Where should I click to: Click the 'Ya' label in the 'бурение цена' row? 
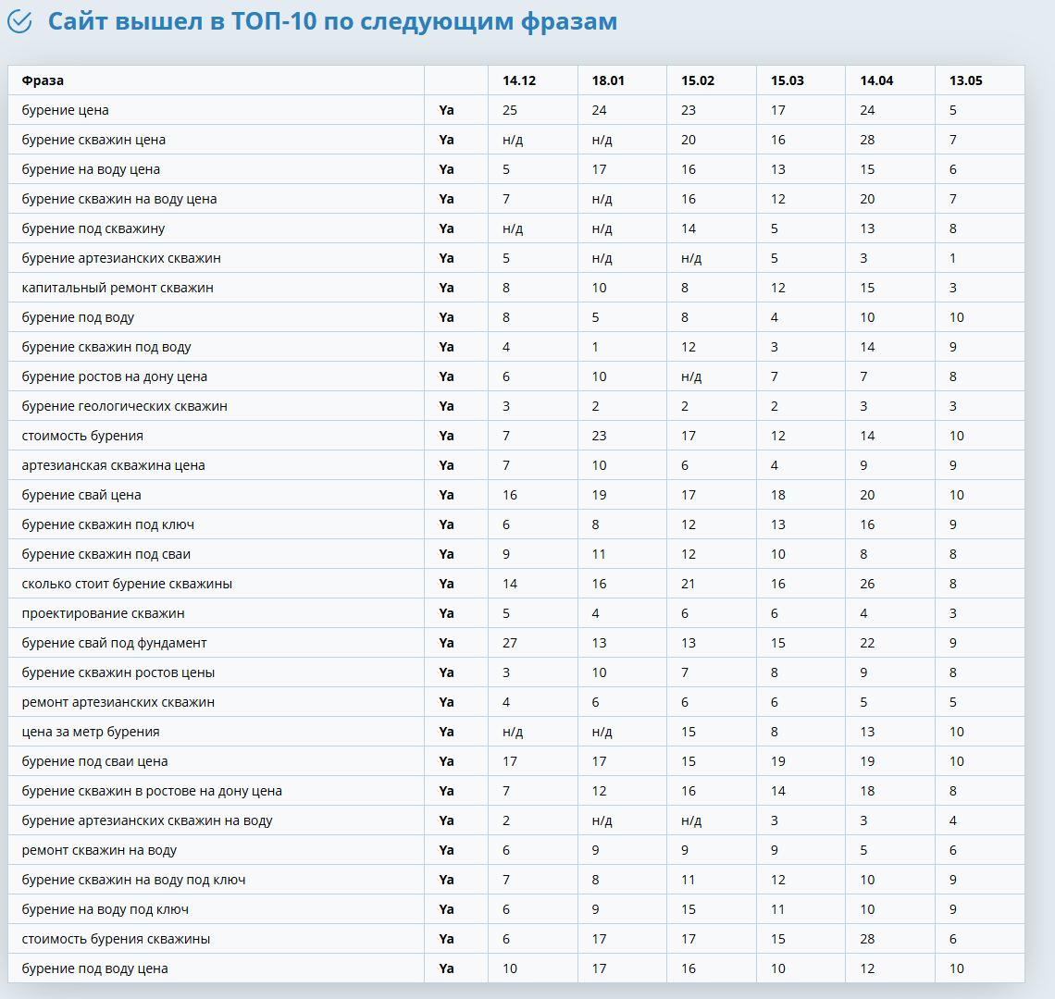click(x=446, y=110)
